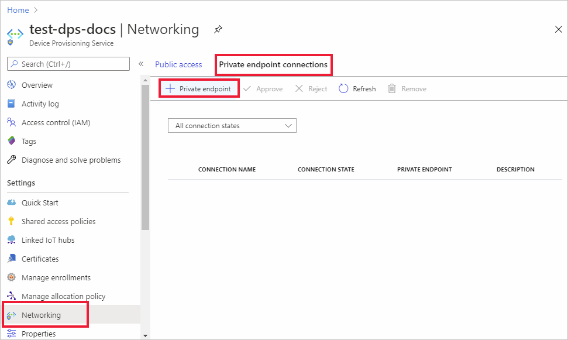Open the Certificates page
568x340 pixels.
pyautogui.click(x=40, y=259)
